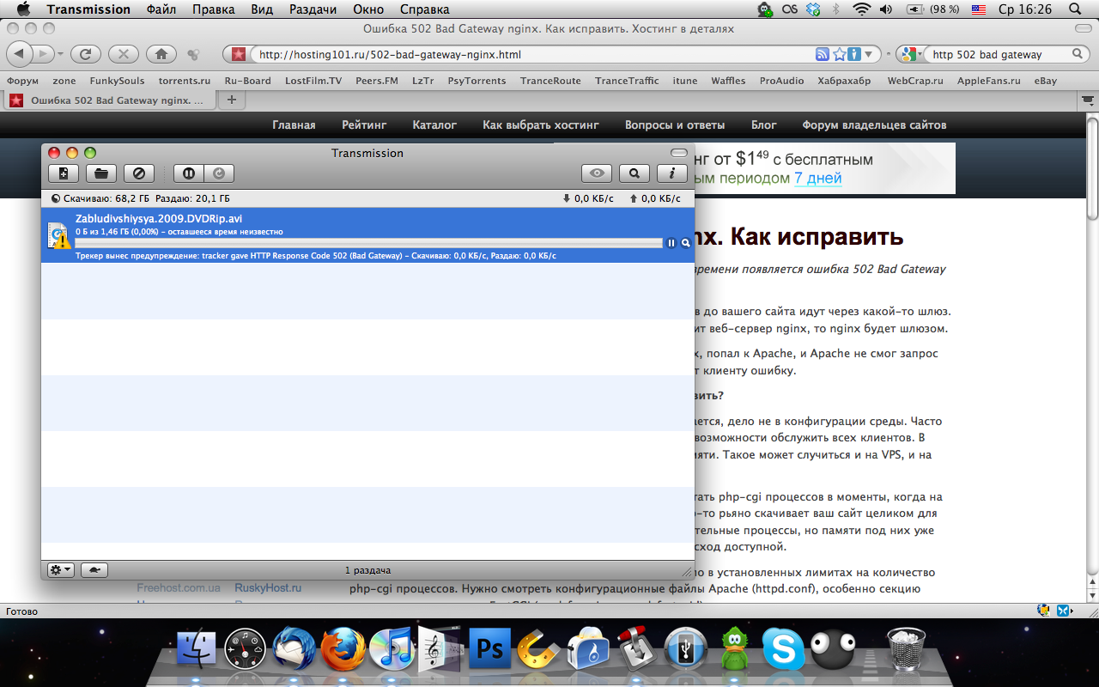Open the LostFilm.TV bookmark
Image resolution: width=1099 pixels, height=687 pixels.
[313, 81]
